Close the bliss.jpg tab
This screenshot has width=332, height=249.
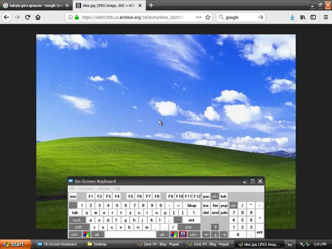tap(140, 6)
